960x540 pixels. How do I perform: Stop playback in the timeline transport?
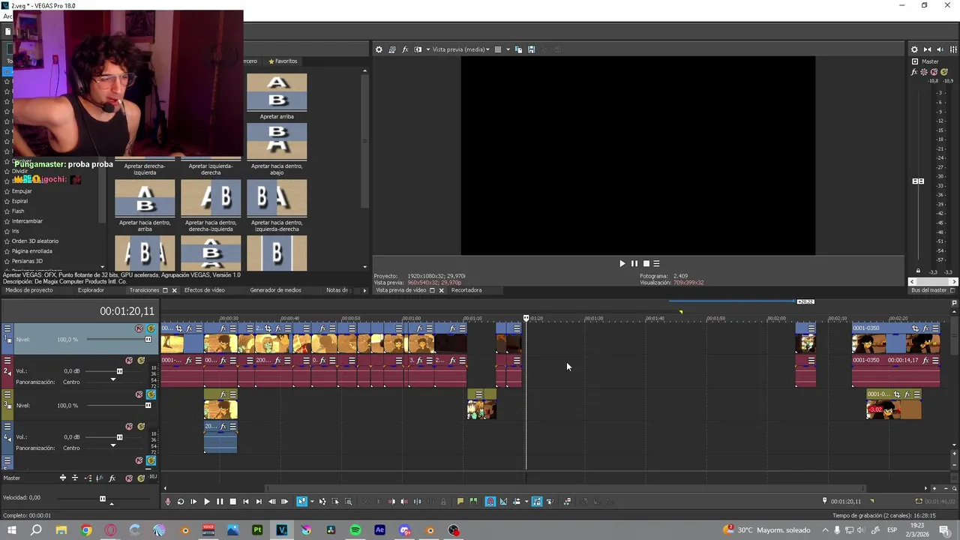(232, 502)
